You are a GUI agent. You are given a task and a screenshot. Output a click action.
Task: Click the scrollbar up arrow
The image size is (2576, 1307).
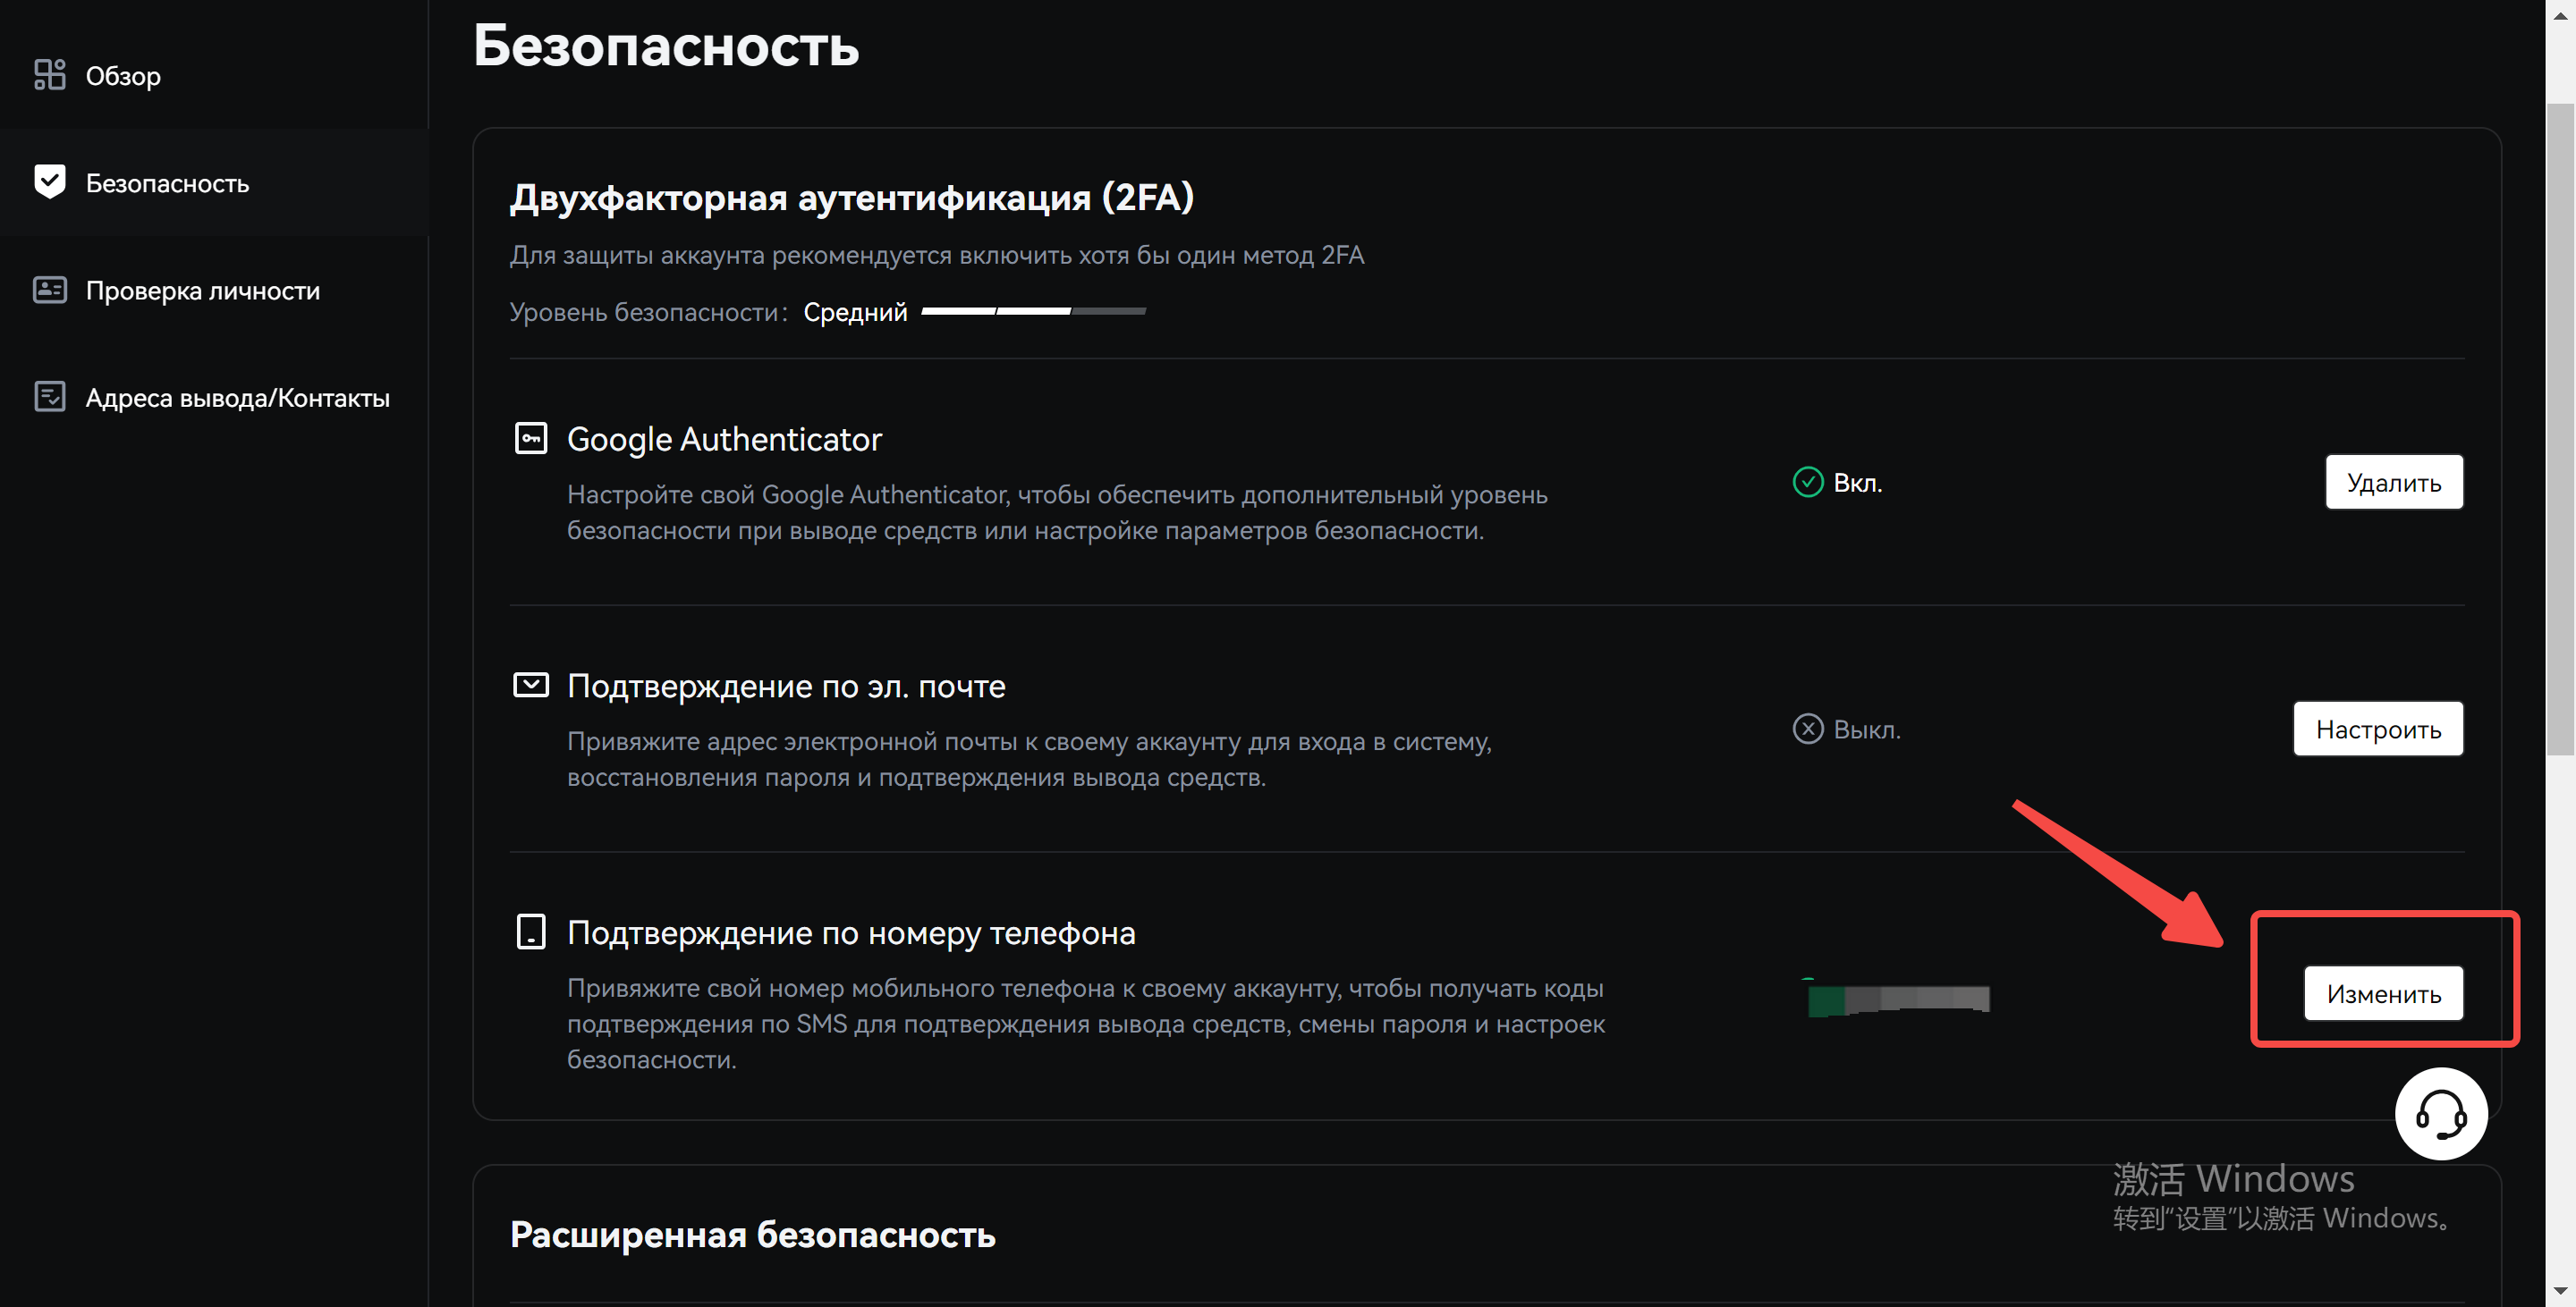(x=2560, y=14)
